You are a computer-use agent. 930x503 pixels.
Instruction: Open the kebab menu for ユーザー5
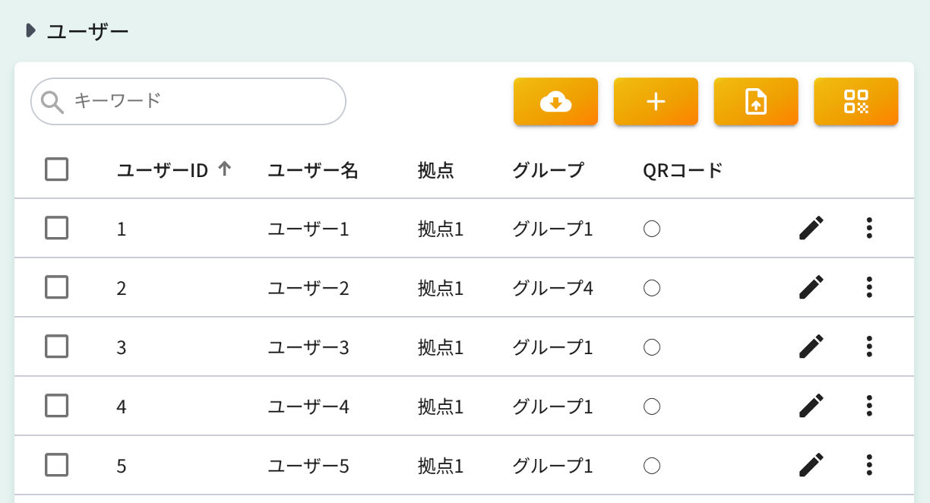pos(868,464)
